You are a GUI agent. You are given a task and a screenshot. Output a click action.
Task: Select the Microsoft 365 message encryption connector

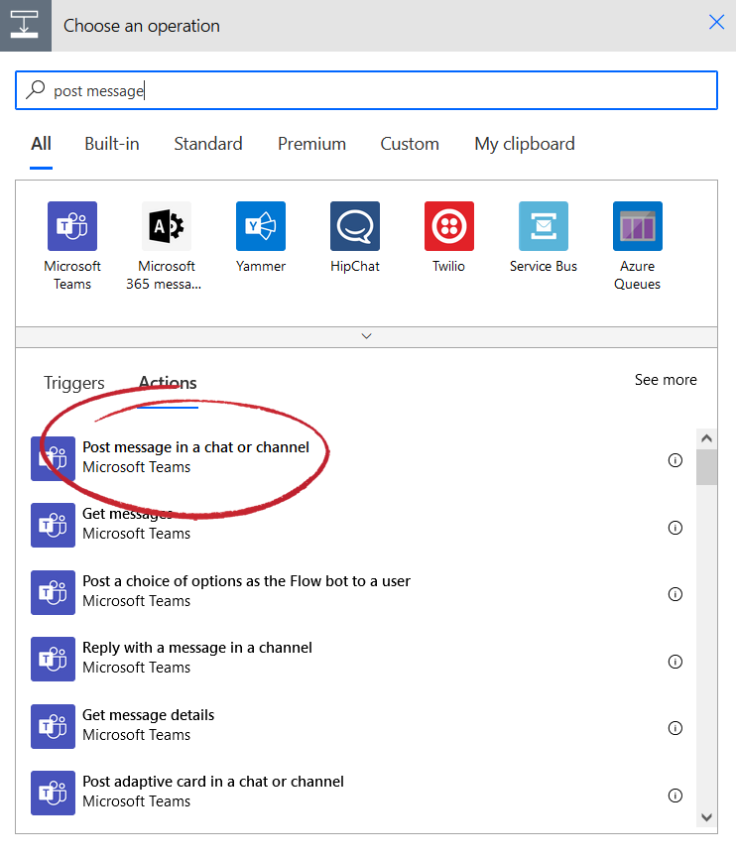click(x=167, y=226)
